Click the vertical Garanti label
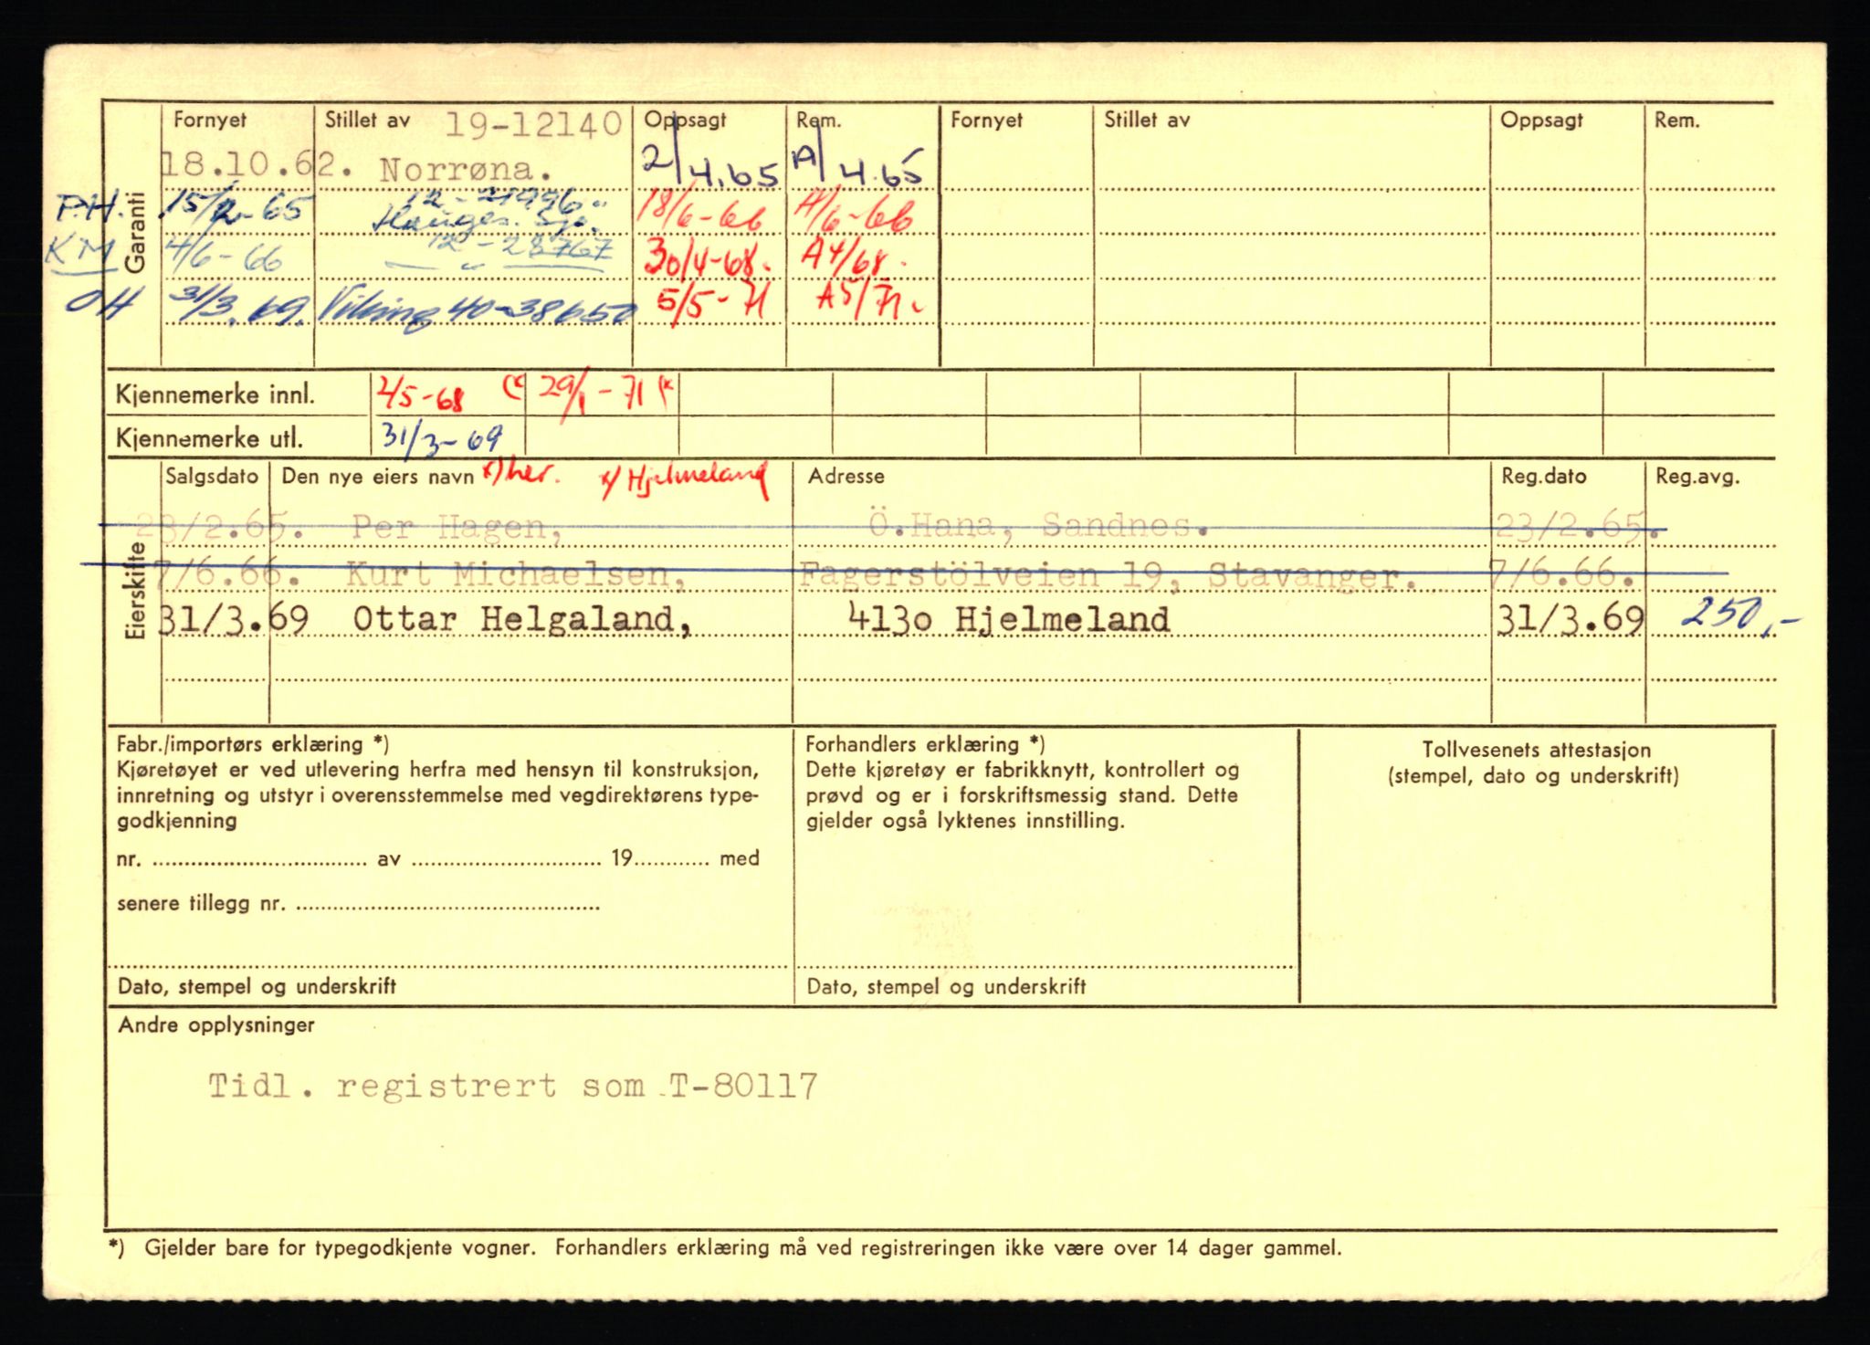This screenshot has height=1345, width=1870. (x=134, y=233)
